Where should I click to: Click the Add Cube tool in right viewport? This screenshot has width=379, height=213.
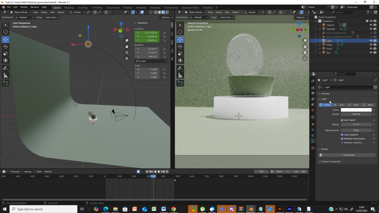click(180, 84)
